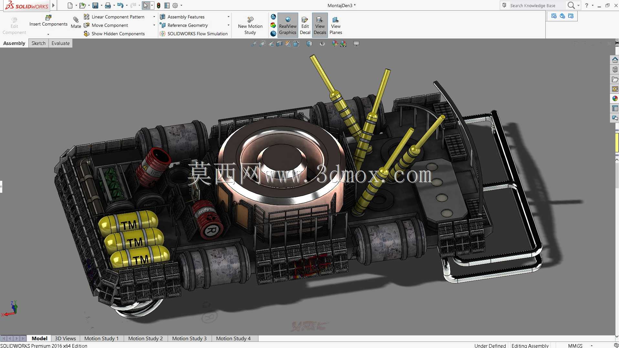The height and width of the screenshot is (348, 619).
Task: Launch SOLIDWORKS Flow Simulation
Action: [194, 34]
